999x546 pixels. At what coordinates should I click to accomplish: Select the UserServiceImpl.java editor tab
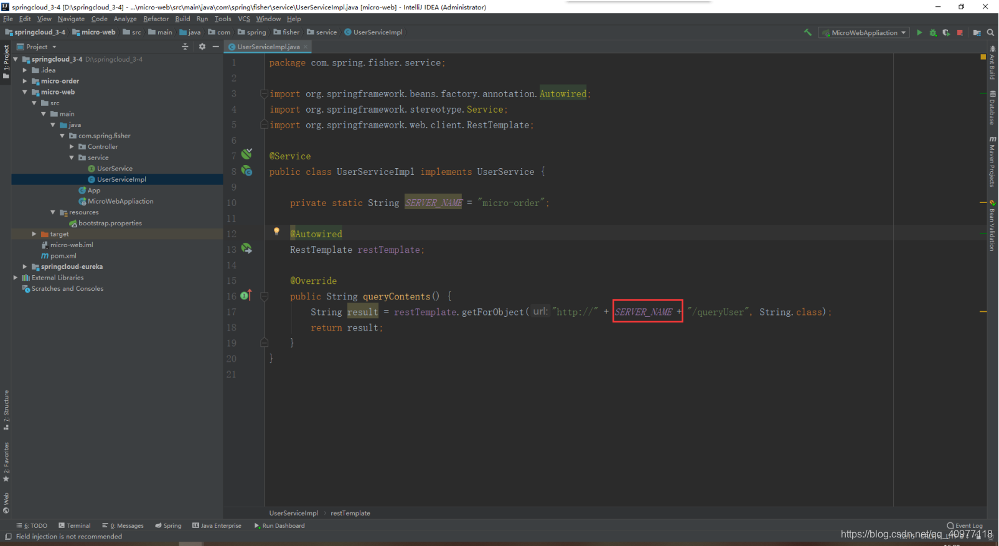[268, 47]
